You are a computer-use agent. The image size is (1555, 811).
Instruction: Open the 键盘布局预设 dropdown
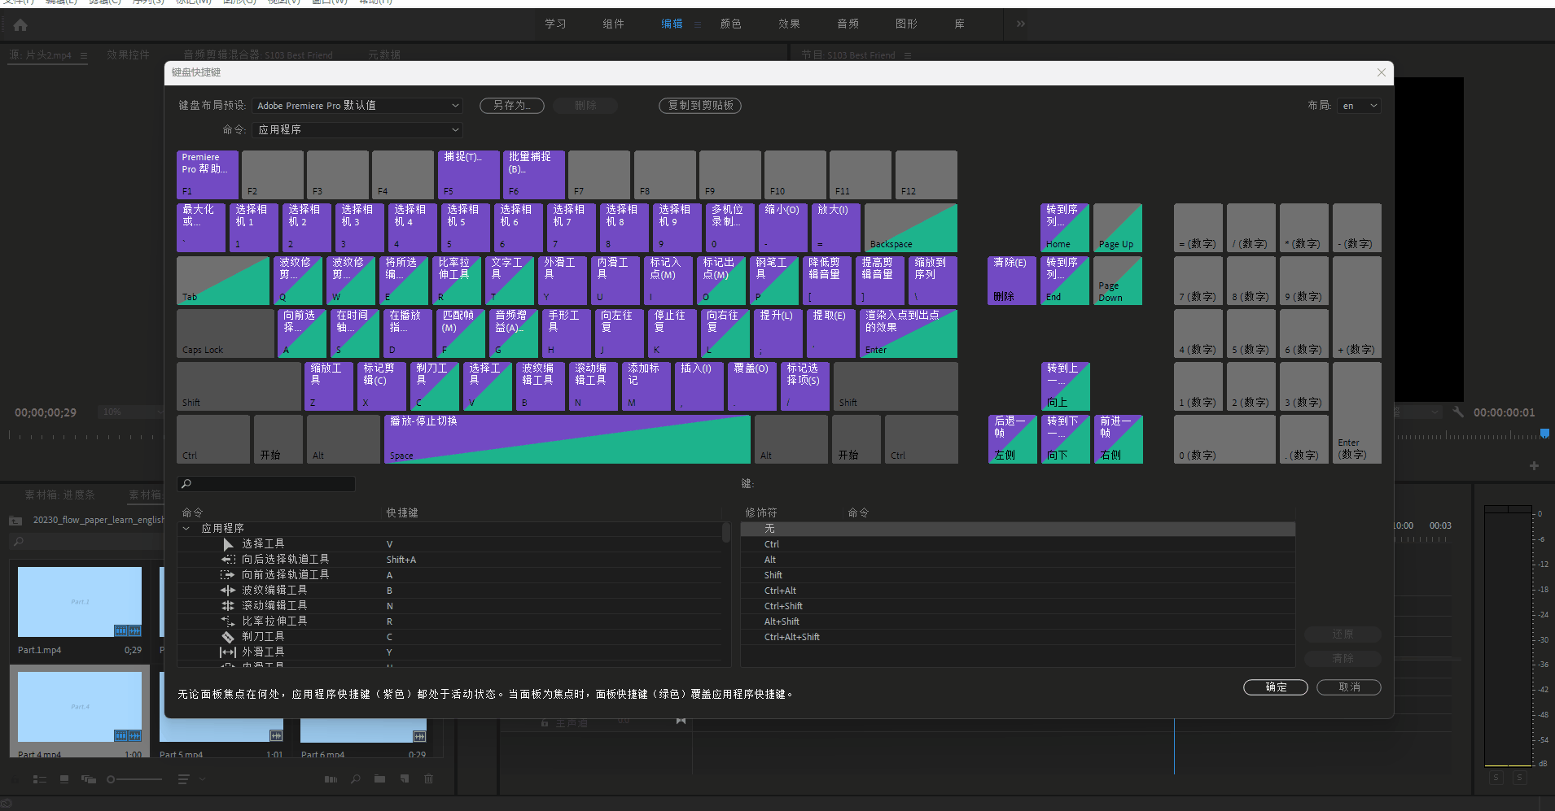click(357, 106)
